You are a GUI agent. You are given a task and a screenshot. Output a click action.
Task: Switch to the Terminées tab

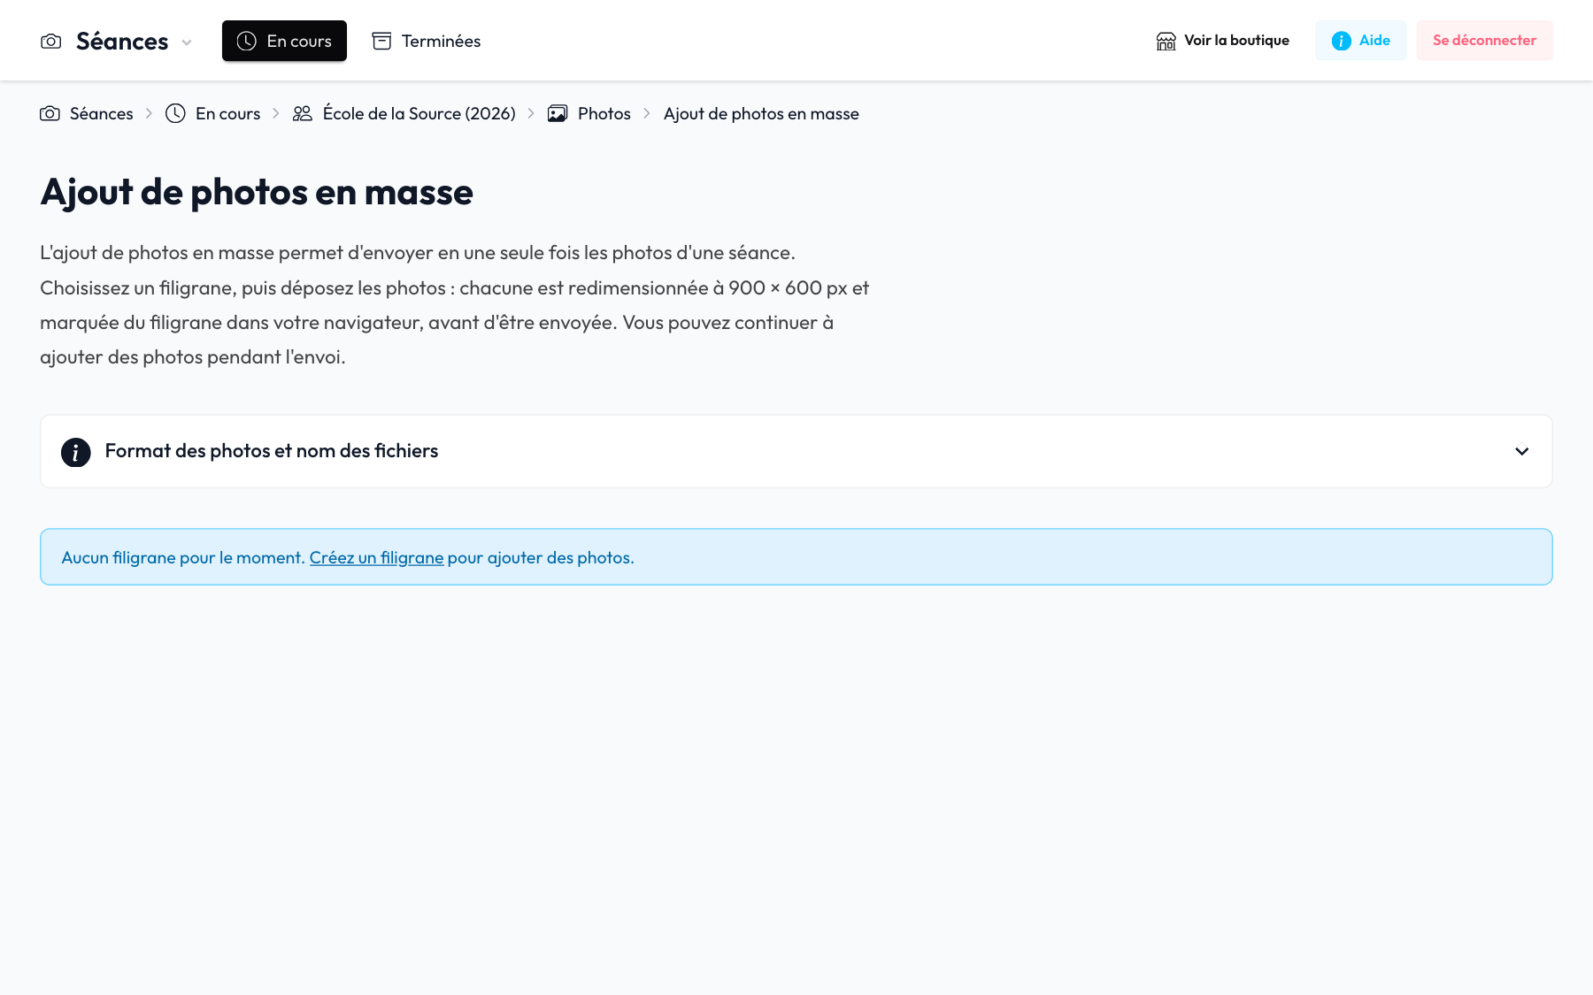coord(427,41)
